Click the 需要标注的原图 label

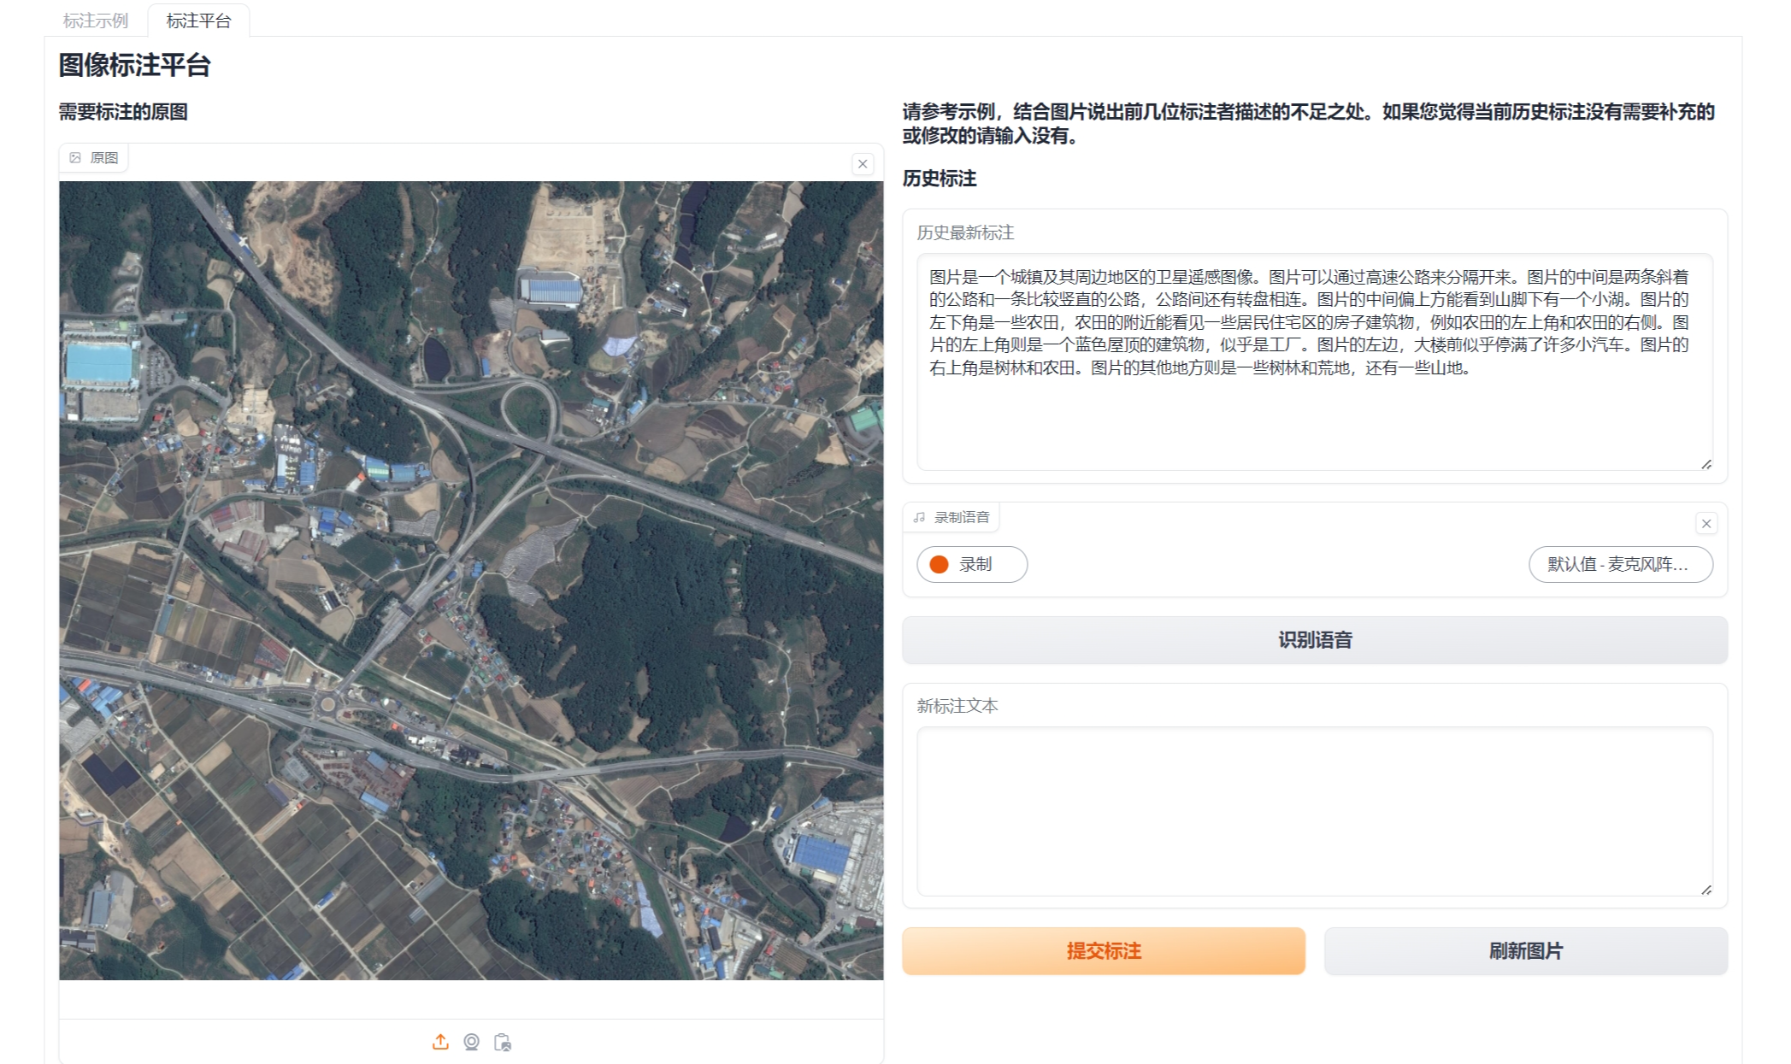click(123, 112)
